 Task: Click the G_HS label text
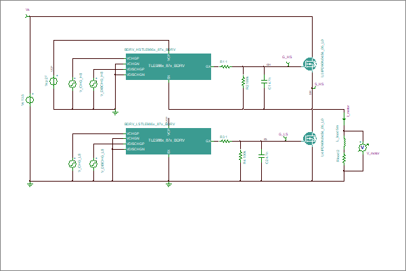click(287, 57)
